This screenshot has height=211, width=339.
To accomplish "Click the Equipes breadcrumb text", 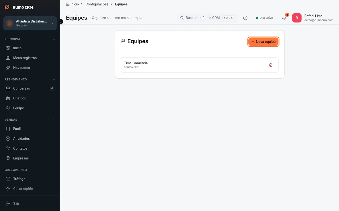I will [121, 4].
